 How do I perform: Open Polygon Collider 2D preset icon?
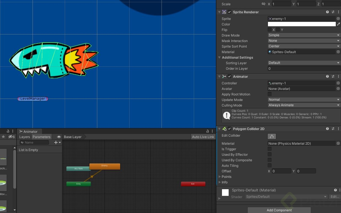(x=333, y=129)
